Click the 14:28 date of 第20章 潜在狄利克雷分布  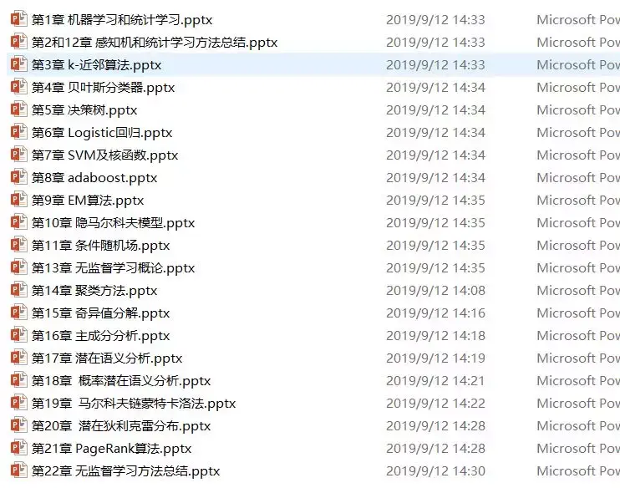coord(435,425)
